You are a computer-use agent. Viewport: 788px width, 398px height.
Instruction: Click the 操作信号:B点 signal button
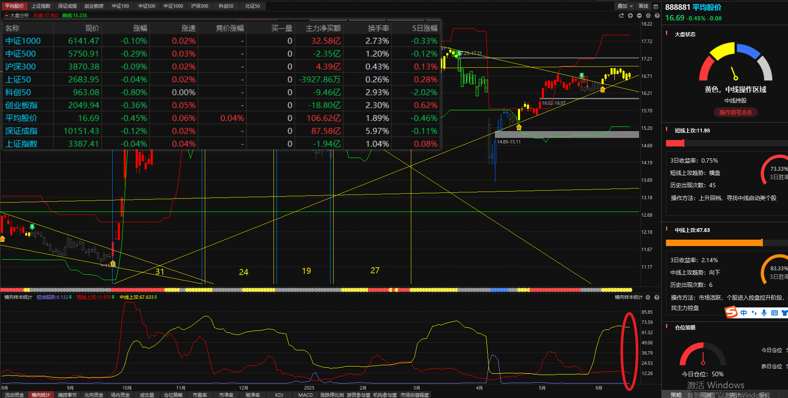tap(735, 112)
